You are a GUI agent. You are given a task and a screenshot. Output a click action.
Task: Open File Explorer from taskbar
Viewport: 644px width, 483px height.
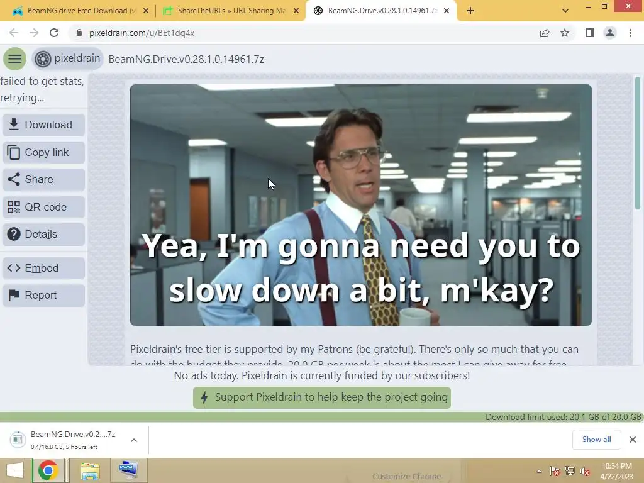pos(90,470)
